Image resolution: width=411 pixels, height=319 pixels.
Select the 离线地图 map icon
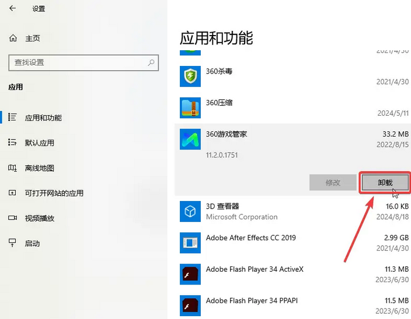tap(12, 168)
